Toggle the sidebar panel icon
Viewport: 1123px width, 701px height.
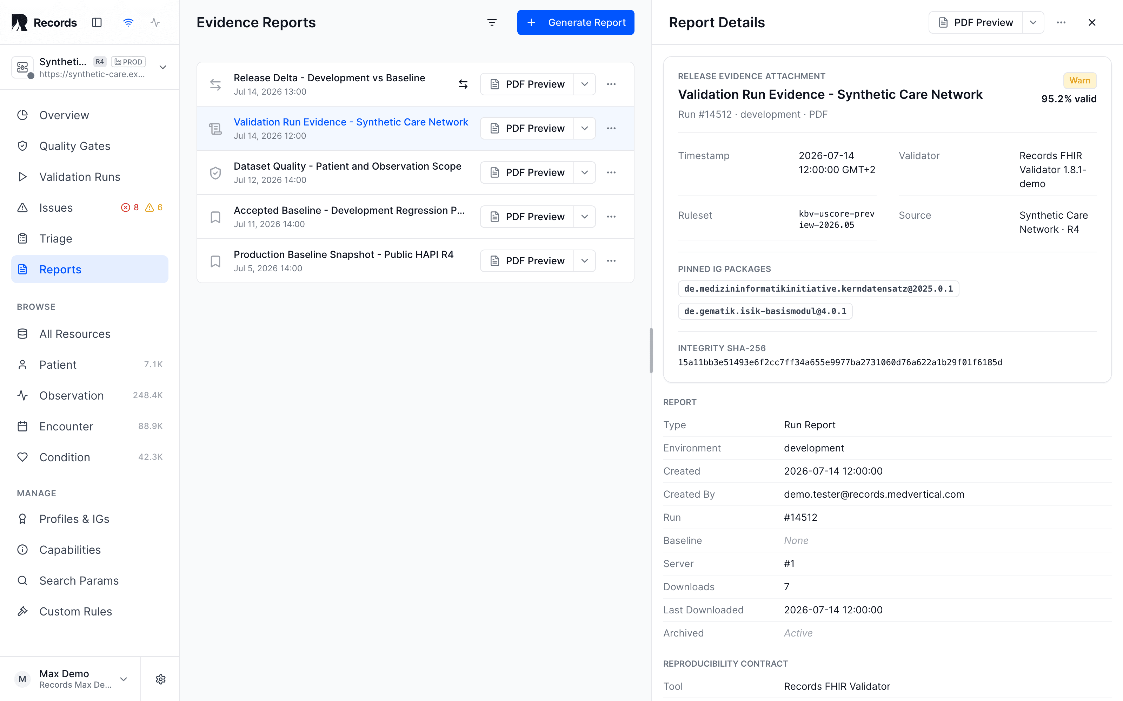click(97, 22)
